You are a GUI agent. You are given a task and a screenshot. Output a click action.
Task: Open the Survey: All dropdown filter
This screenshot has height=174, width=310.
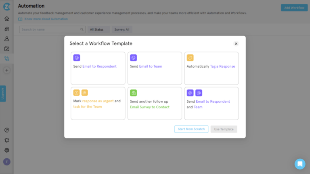pos(122,29)
